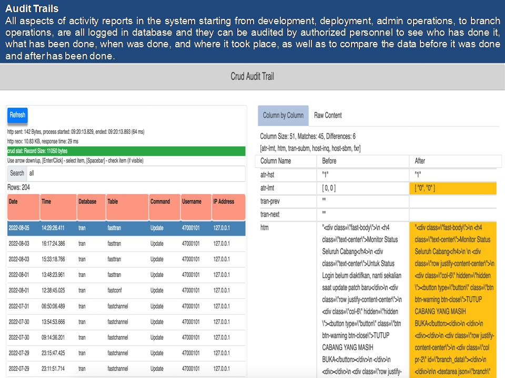Select the audit row at 16:17:24.386
Screen dimensions: 505x378
(126, 244)
